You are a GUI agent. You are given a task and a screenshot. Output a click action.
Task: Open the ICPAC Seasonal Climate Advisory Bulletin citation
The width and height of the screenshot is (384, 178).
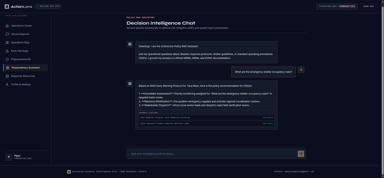tap(206, 124)
